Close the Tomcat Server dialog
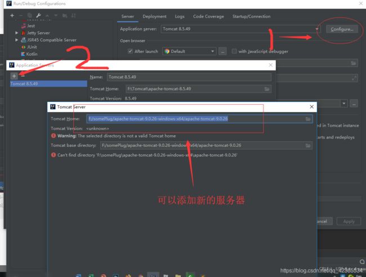Image resolution: width=366 pixels, height=277 pixels. click(x=311, y=106)
